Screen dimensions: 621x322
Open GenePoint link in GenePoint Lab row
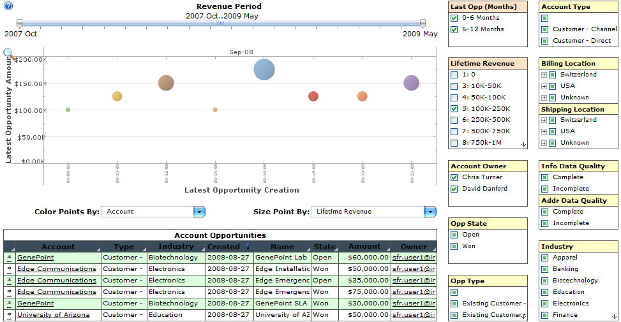(x=35, y=258)
